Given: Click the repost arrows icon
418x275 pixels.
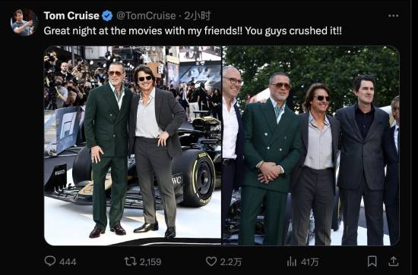Looking at the screenshot, I should 131,261.
